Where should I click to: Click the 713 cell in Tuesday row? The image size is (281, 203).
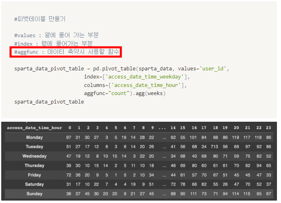(x=215, y=147)
